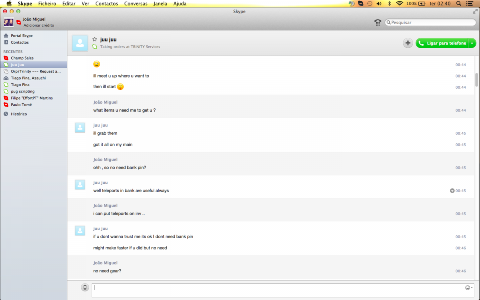Open message options arrow on teleports message

(x=452, y=191)
